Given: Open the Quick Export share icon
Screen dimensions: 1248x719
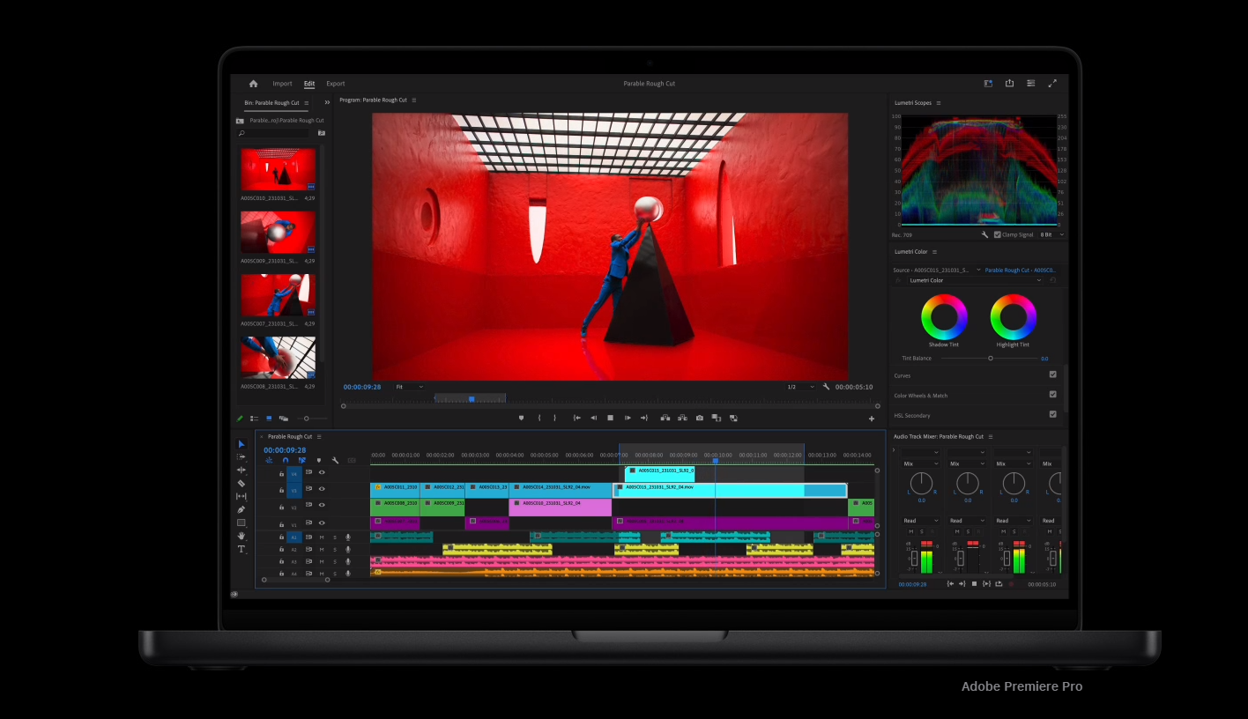Looking at the screenshot, I should [1009, 84].
